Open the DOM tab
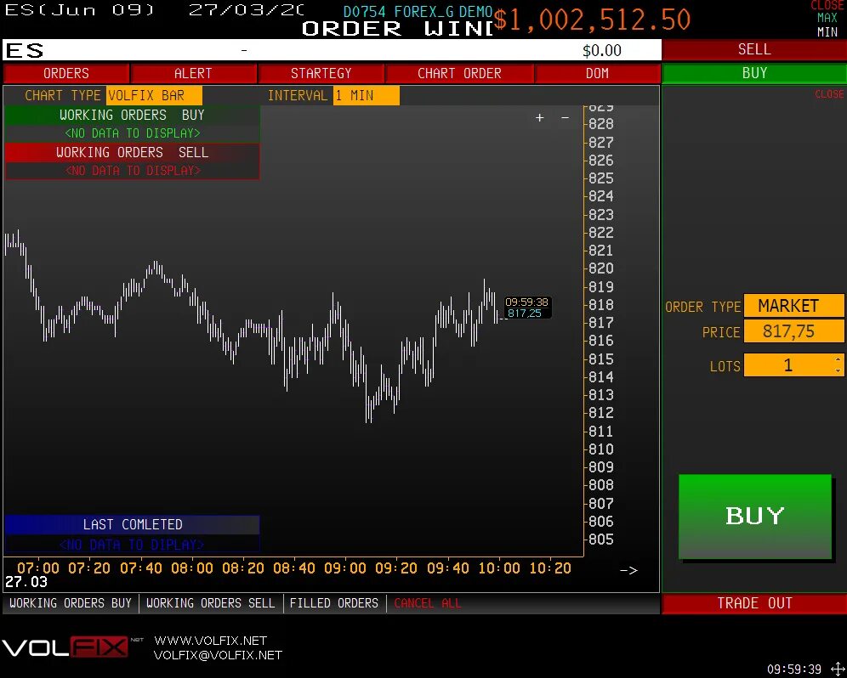This screenshot has width=847, height=678. pos(597,73)
